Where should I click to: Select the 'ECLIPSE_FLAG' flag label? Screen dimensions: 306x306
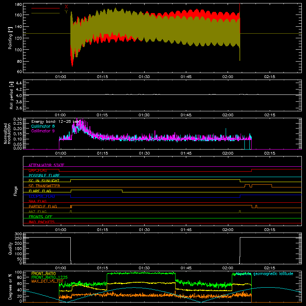(x=42, y=196)
